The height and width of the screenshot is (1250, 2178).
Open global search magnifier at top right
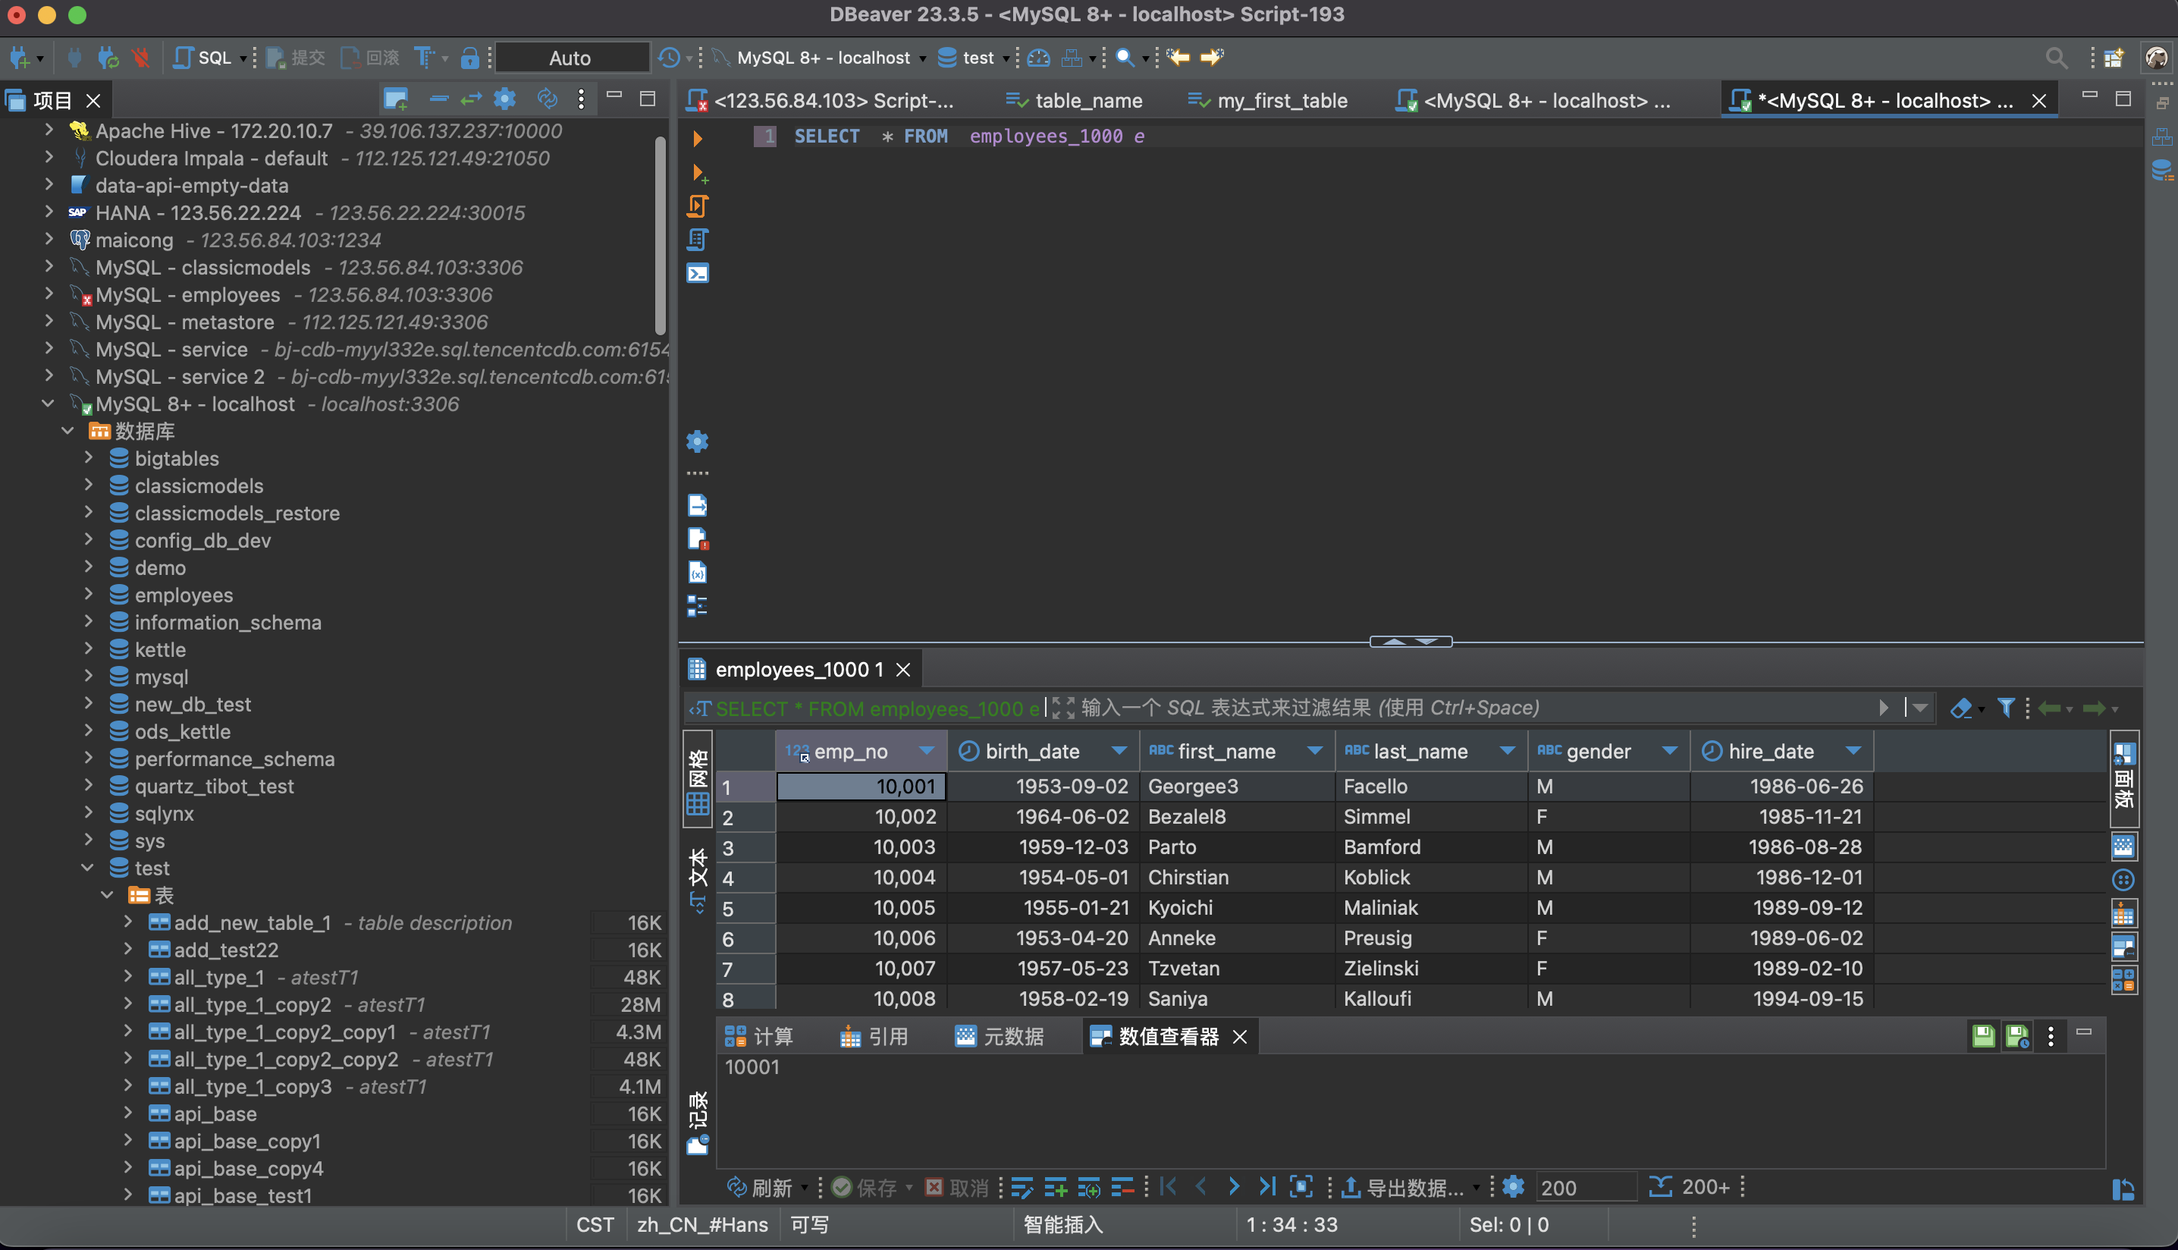[2056, 58]
